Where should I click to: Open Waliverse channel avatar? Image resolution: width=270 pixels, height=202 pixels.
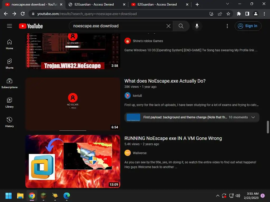128,153
